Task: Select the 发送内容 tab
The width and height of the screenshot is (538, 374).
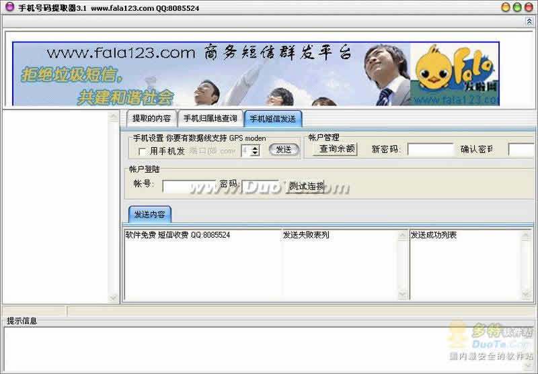Action: [149, 215]
